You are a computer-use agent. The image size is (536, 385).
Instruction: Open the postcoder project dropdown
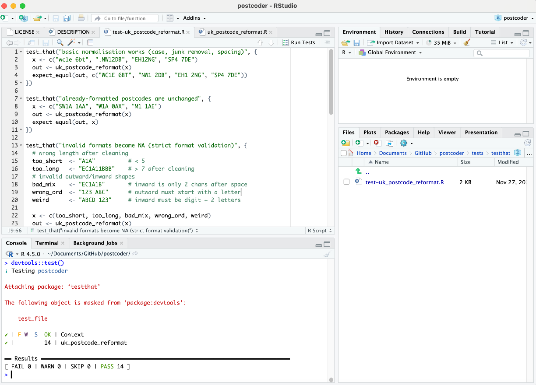[514, 18]
